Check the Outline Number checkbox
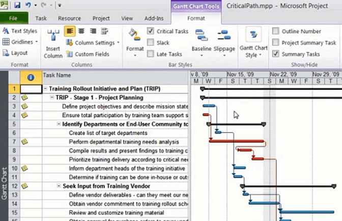Viewport: 342px width, 221px height. coord(275,31)
